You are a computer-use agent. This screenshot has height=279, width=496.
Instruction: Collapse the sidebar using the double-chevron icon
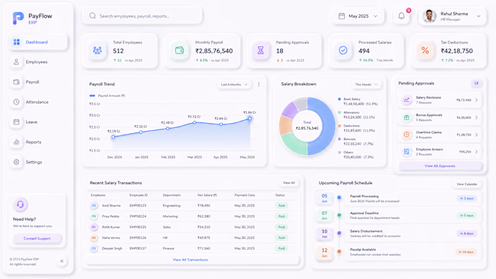(x=61, y=261)
